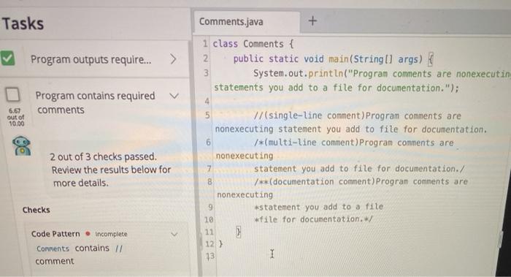The image size is (511, 277).
Task: Click the 'Code Pattern' check title
Action: (x=55, y=234)
